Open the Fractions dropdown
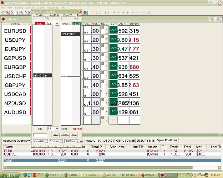The image size is (223, 178). click(x=61, y=141)
